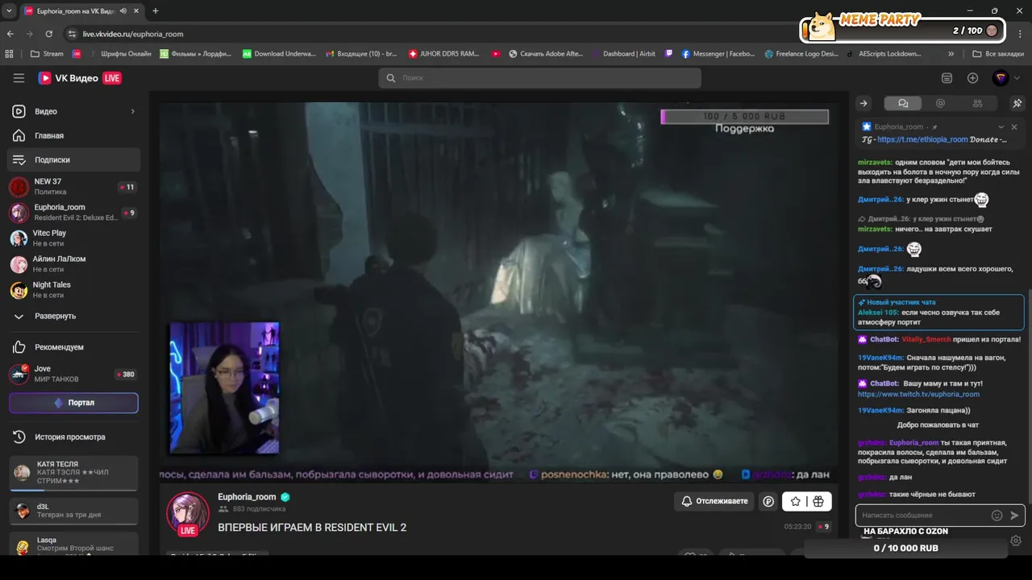Open История просмотра

(x=74, y=437)
